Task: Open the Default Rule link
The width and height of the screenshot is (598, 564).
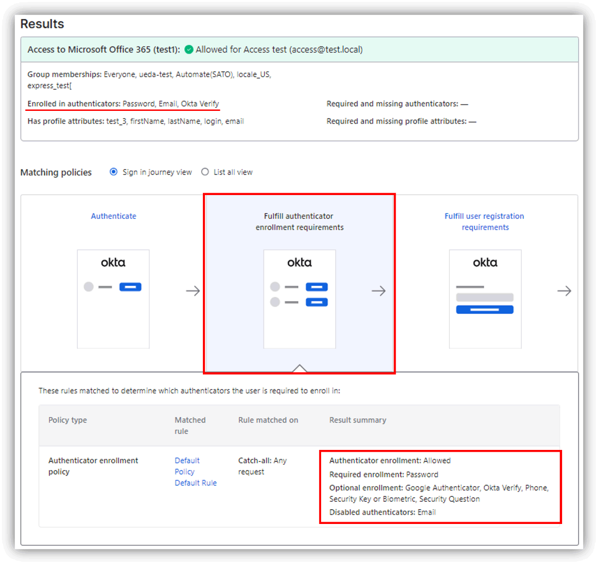Action: coord(195,483)
